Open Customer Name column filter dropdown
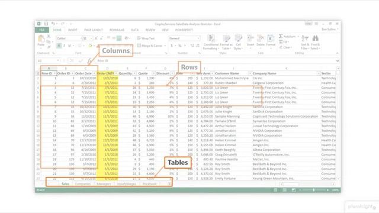379x213 pixels. [x=250, y=73]
